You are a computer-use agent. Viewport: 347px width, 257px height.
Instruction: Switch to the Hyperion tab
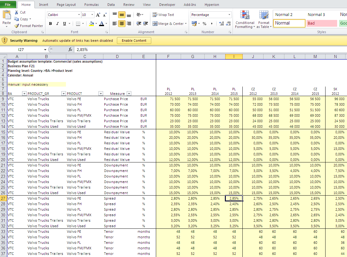(212, 5)
